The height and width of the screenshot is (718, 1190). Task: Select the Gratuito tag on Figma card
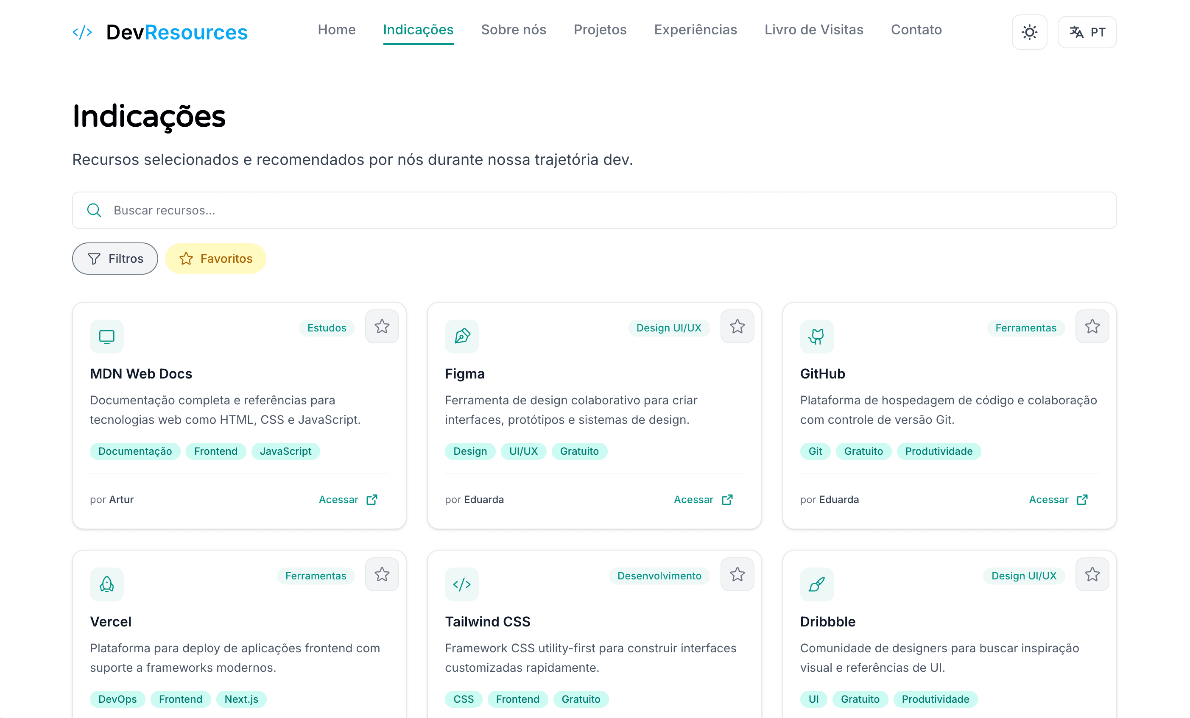(580, 452)
